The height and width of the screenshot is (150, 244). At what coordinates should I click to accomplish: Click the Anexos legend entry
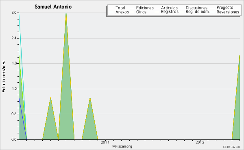click(119, 12)
